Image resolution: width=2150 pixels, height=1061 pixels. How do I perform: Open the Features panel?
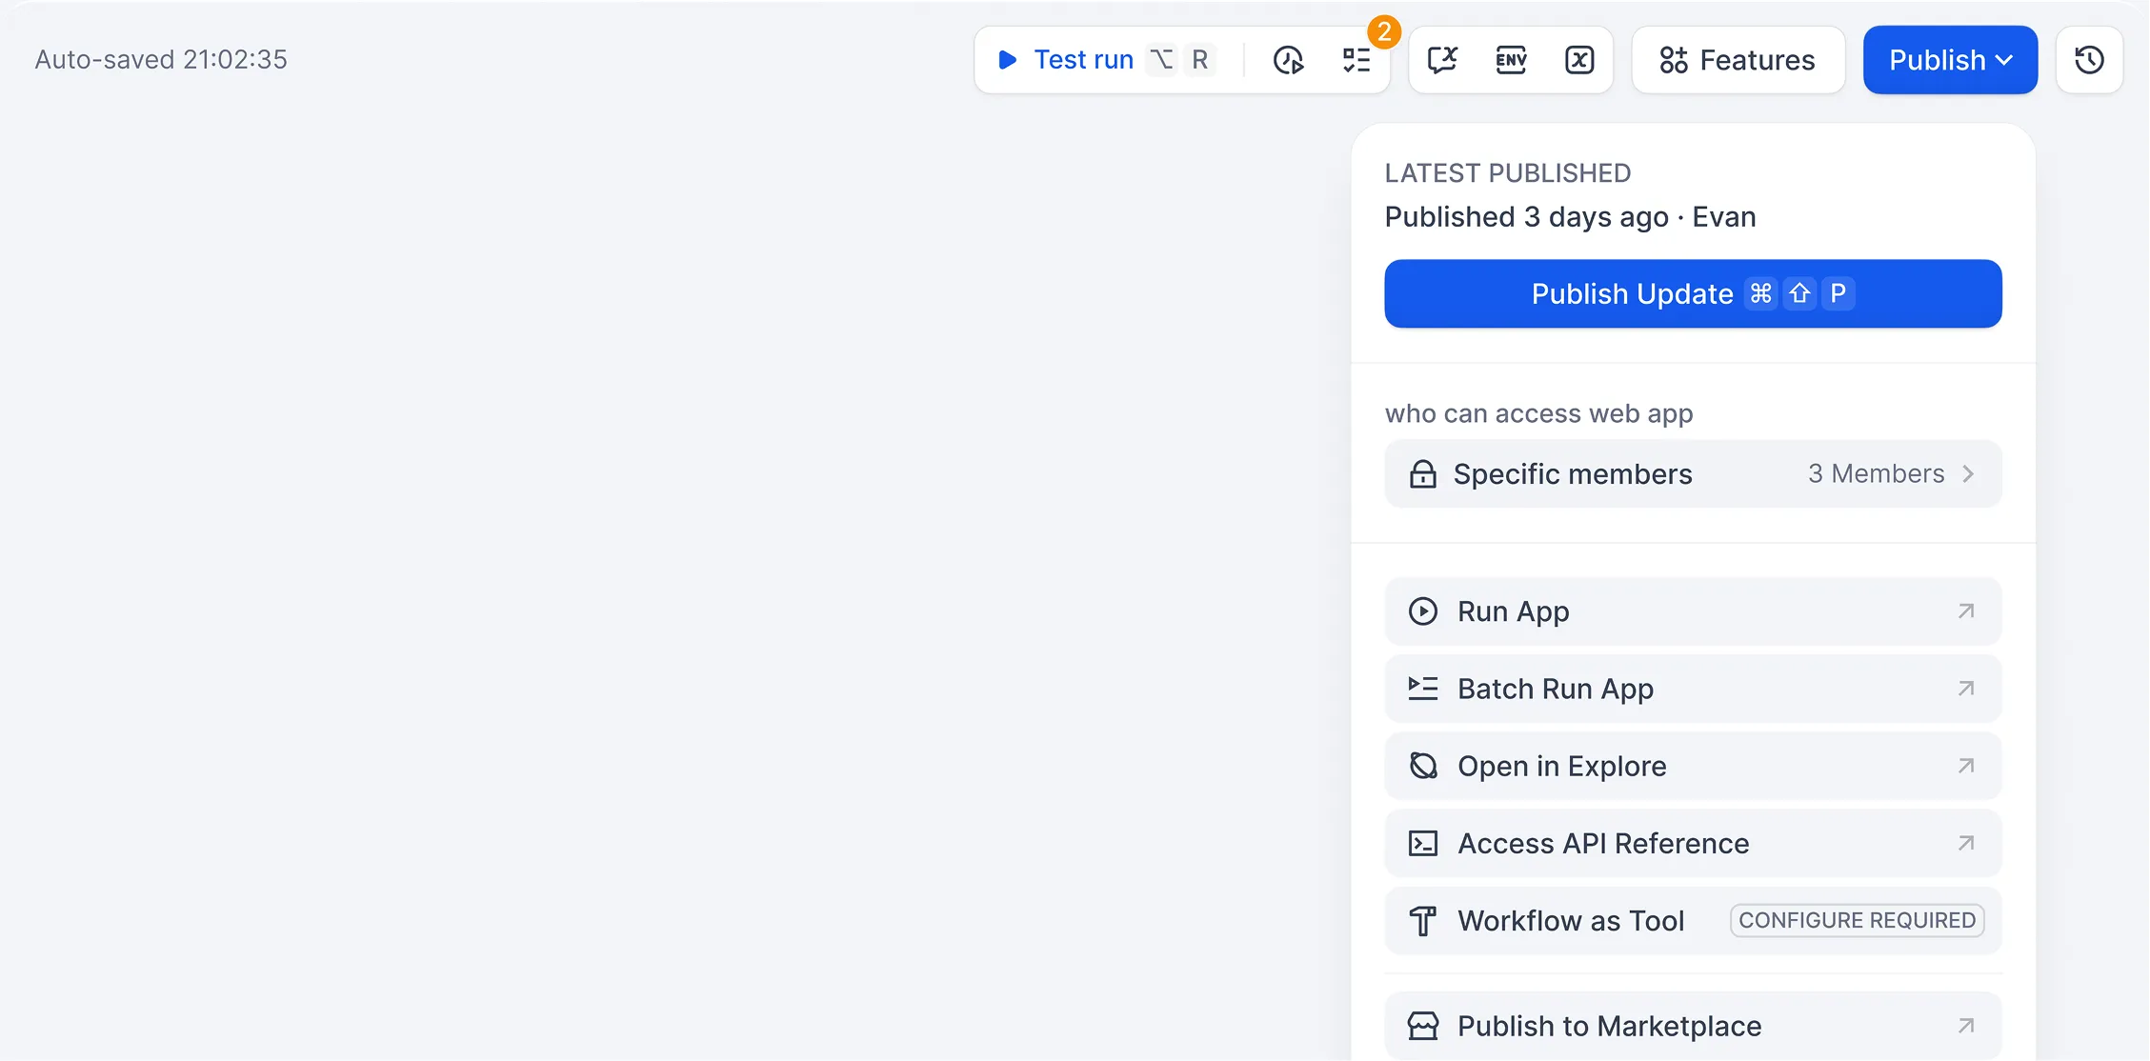1738,60
